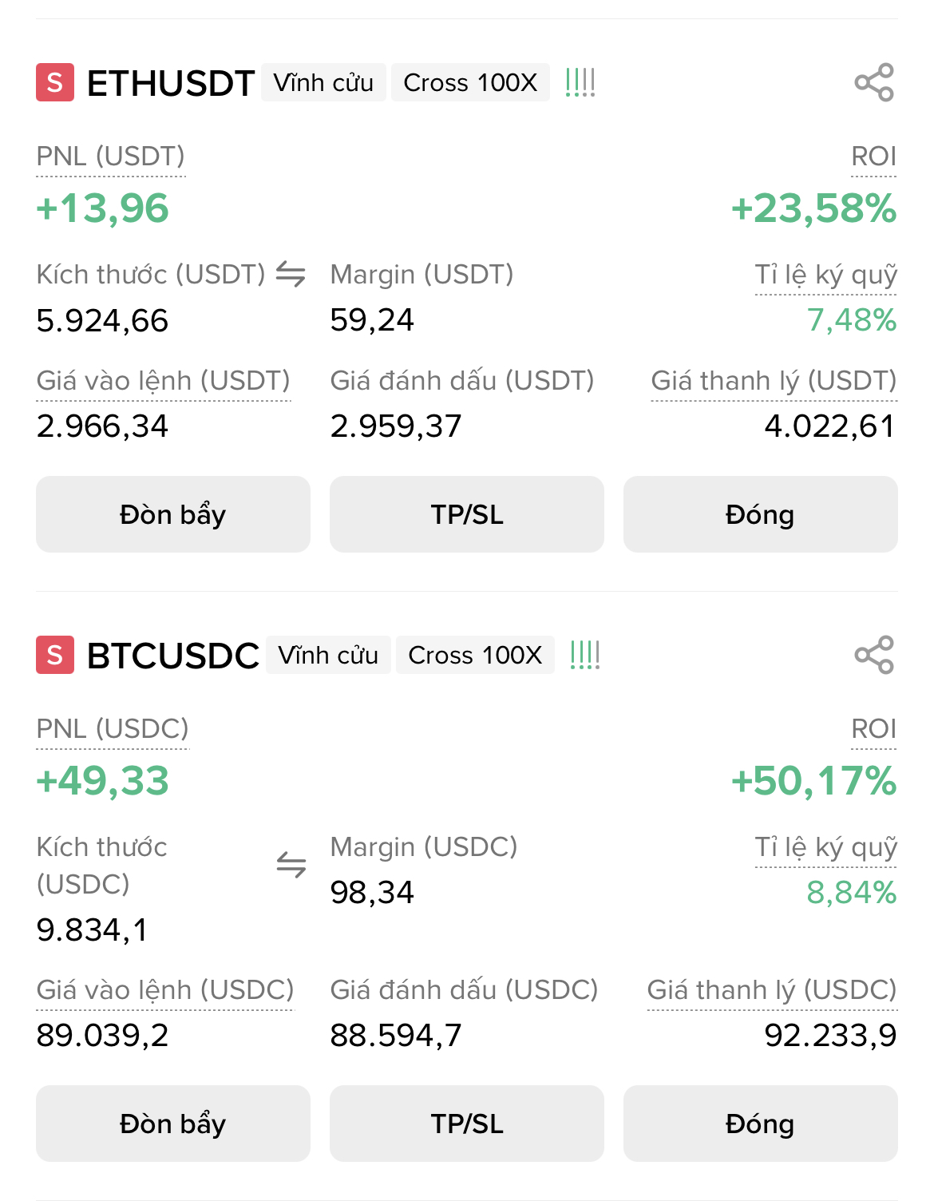The height and width of the screenshot is (1201, 934).
Task: Switch ETHUSDT size unit with swap icon
Action: [x=291, y=274]
